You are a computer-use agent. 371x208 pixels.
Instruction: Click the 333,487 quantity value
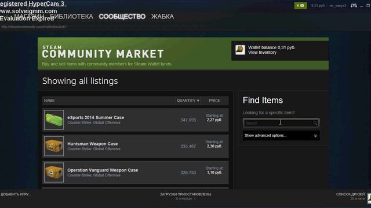(x=188, y=146)
